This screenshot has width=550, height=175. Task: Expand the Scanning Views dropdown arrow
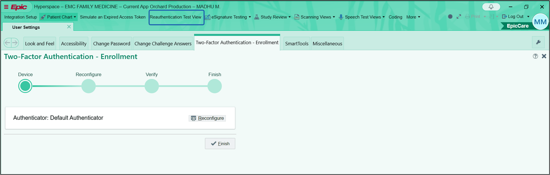334,17
